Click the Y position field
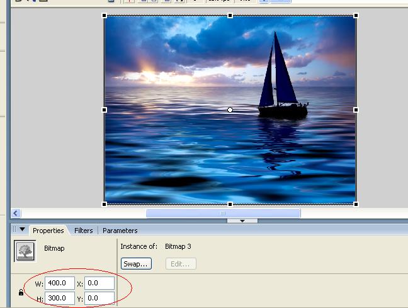This screenshot has width=408, height=308. [99, 298]
